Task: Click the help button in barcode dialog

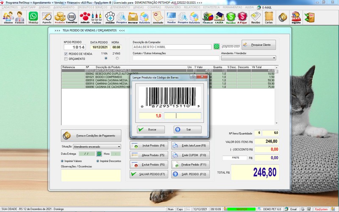Action: pyautogui.click(x=193, y=77)
